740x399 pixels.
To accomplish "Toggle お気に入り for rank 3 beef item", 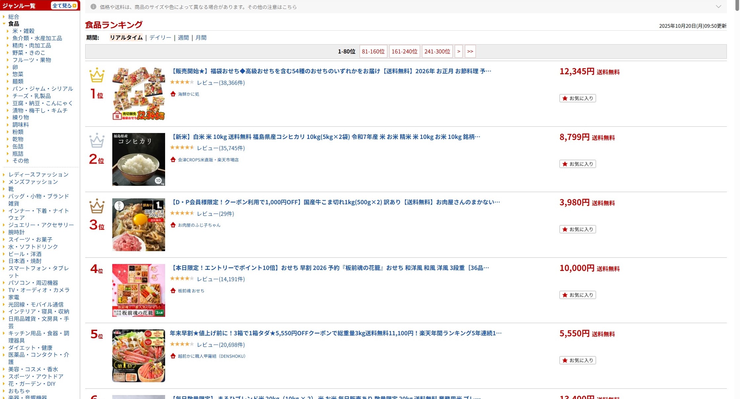I will [578, 229].
